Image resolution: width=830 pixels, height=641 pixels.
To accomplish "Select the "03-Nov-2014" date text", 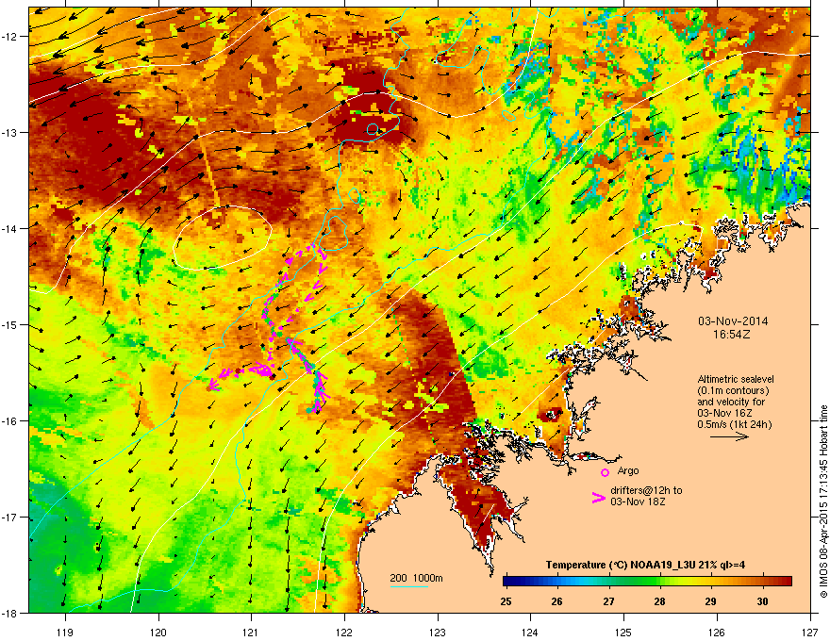I will point(733,321).
